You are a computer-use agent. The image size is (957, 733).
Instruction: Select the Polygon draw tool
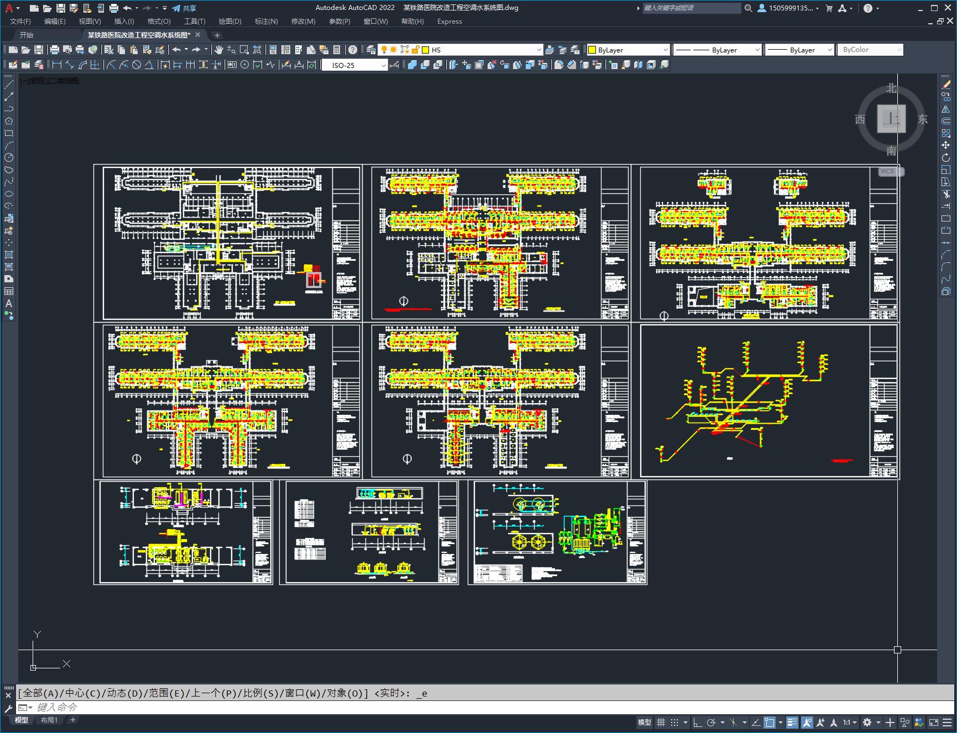pyautogui.click(x=9, y=121)
